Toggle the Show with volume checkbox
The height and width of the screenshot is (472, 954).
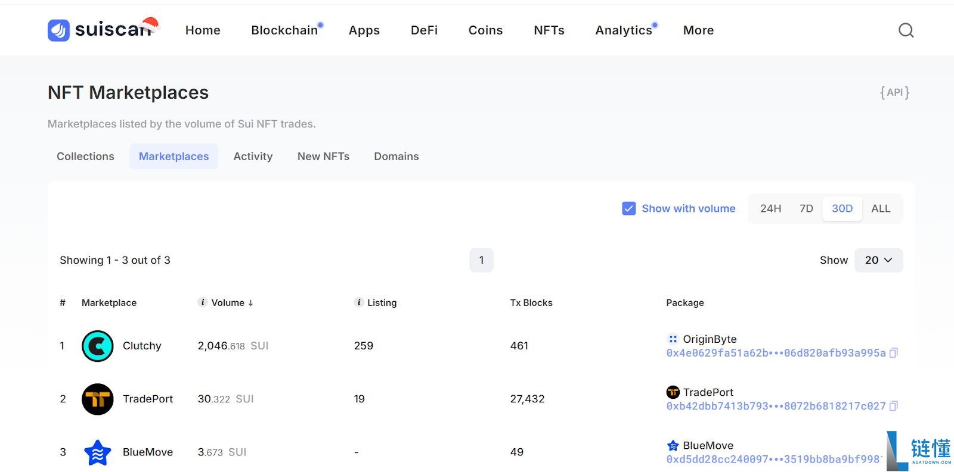[x=628, y=208]
